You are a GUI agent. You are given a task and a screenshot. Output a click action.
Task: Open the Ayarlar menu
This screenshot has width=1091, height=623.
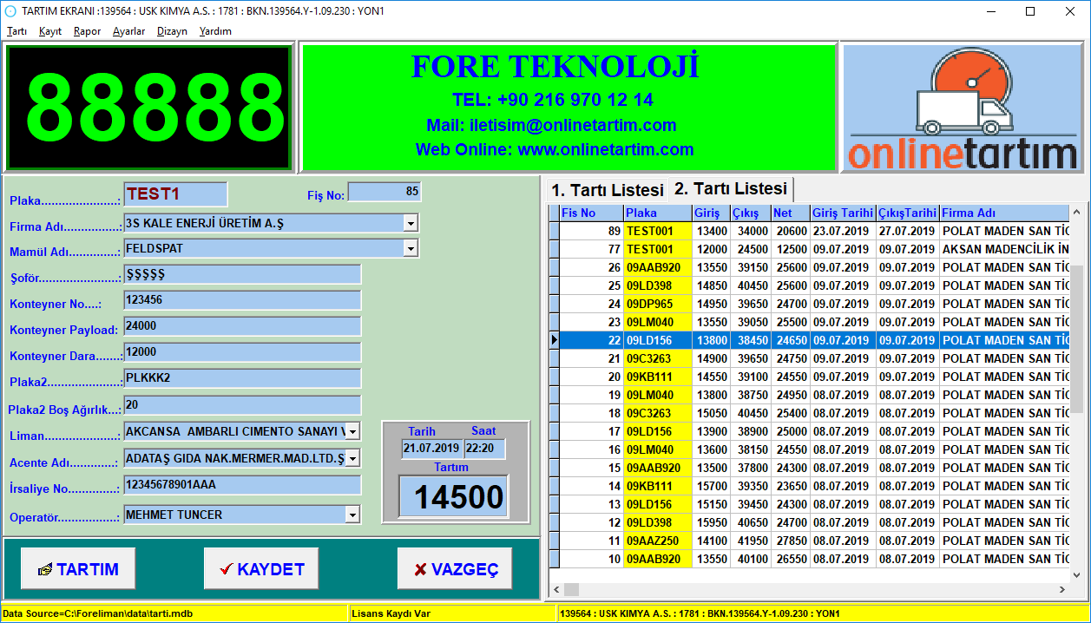(x=128, y=31)
